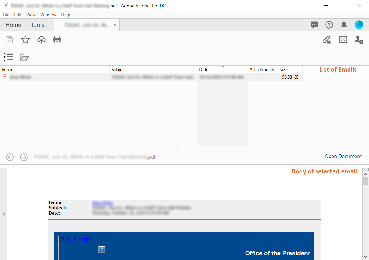
Task: Switch to folder layout with folder icon
Action: [24, 57]
